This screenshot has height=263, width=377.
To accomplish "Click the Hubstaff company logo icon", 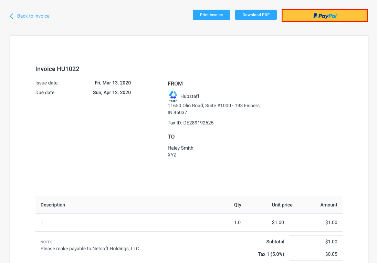I will [x=173, y=95].
